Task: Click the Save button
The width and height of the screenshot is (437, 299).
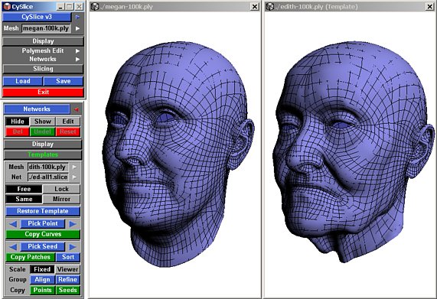Action: coord(64,81)
